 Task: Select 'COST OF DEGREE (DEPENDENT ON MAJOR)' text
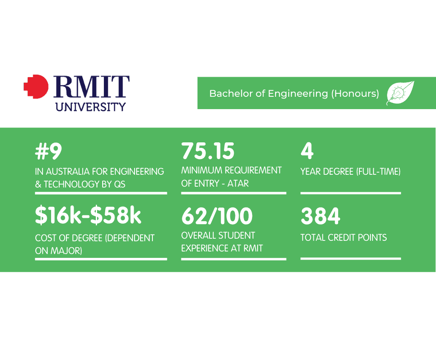pyautogui.click(x=95, y=243)
